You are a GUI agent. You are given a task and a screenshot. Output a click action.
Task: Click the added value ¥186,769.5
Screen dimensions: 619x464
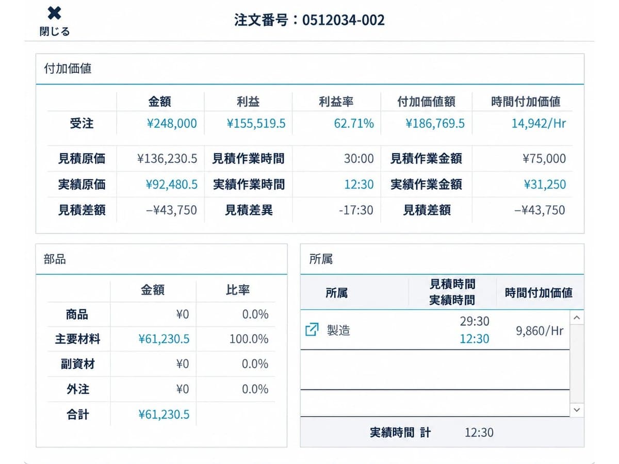click(x=435, y=124)
